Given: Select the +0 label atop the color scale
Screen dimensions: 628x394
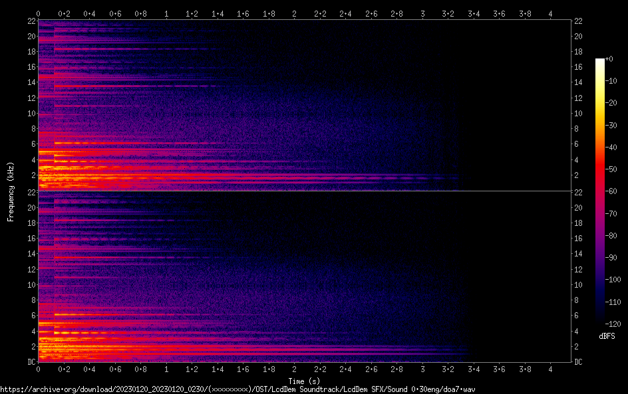Looking at the screenshot, I should (x=609, y=59).
